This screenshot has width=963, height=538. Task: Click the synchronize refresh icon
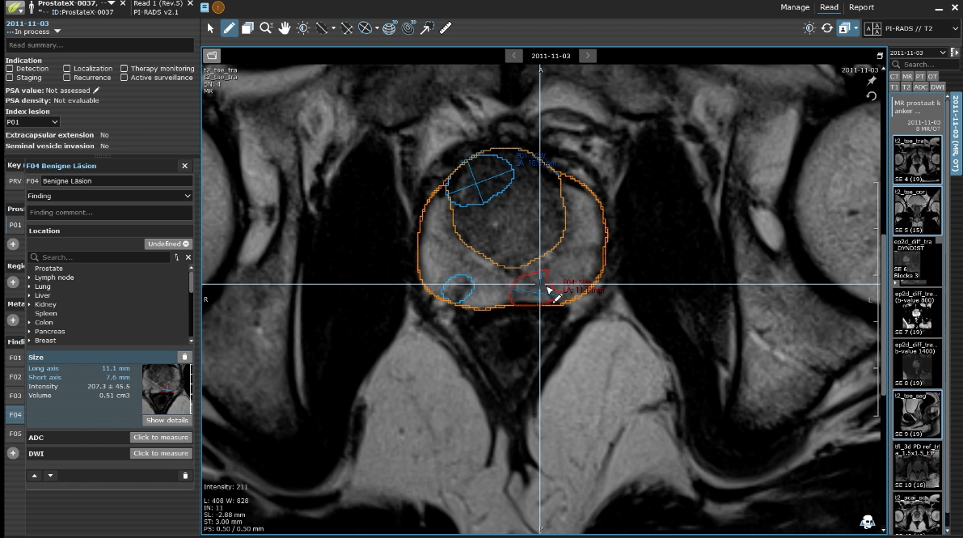(x=827, y=28)
